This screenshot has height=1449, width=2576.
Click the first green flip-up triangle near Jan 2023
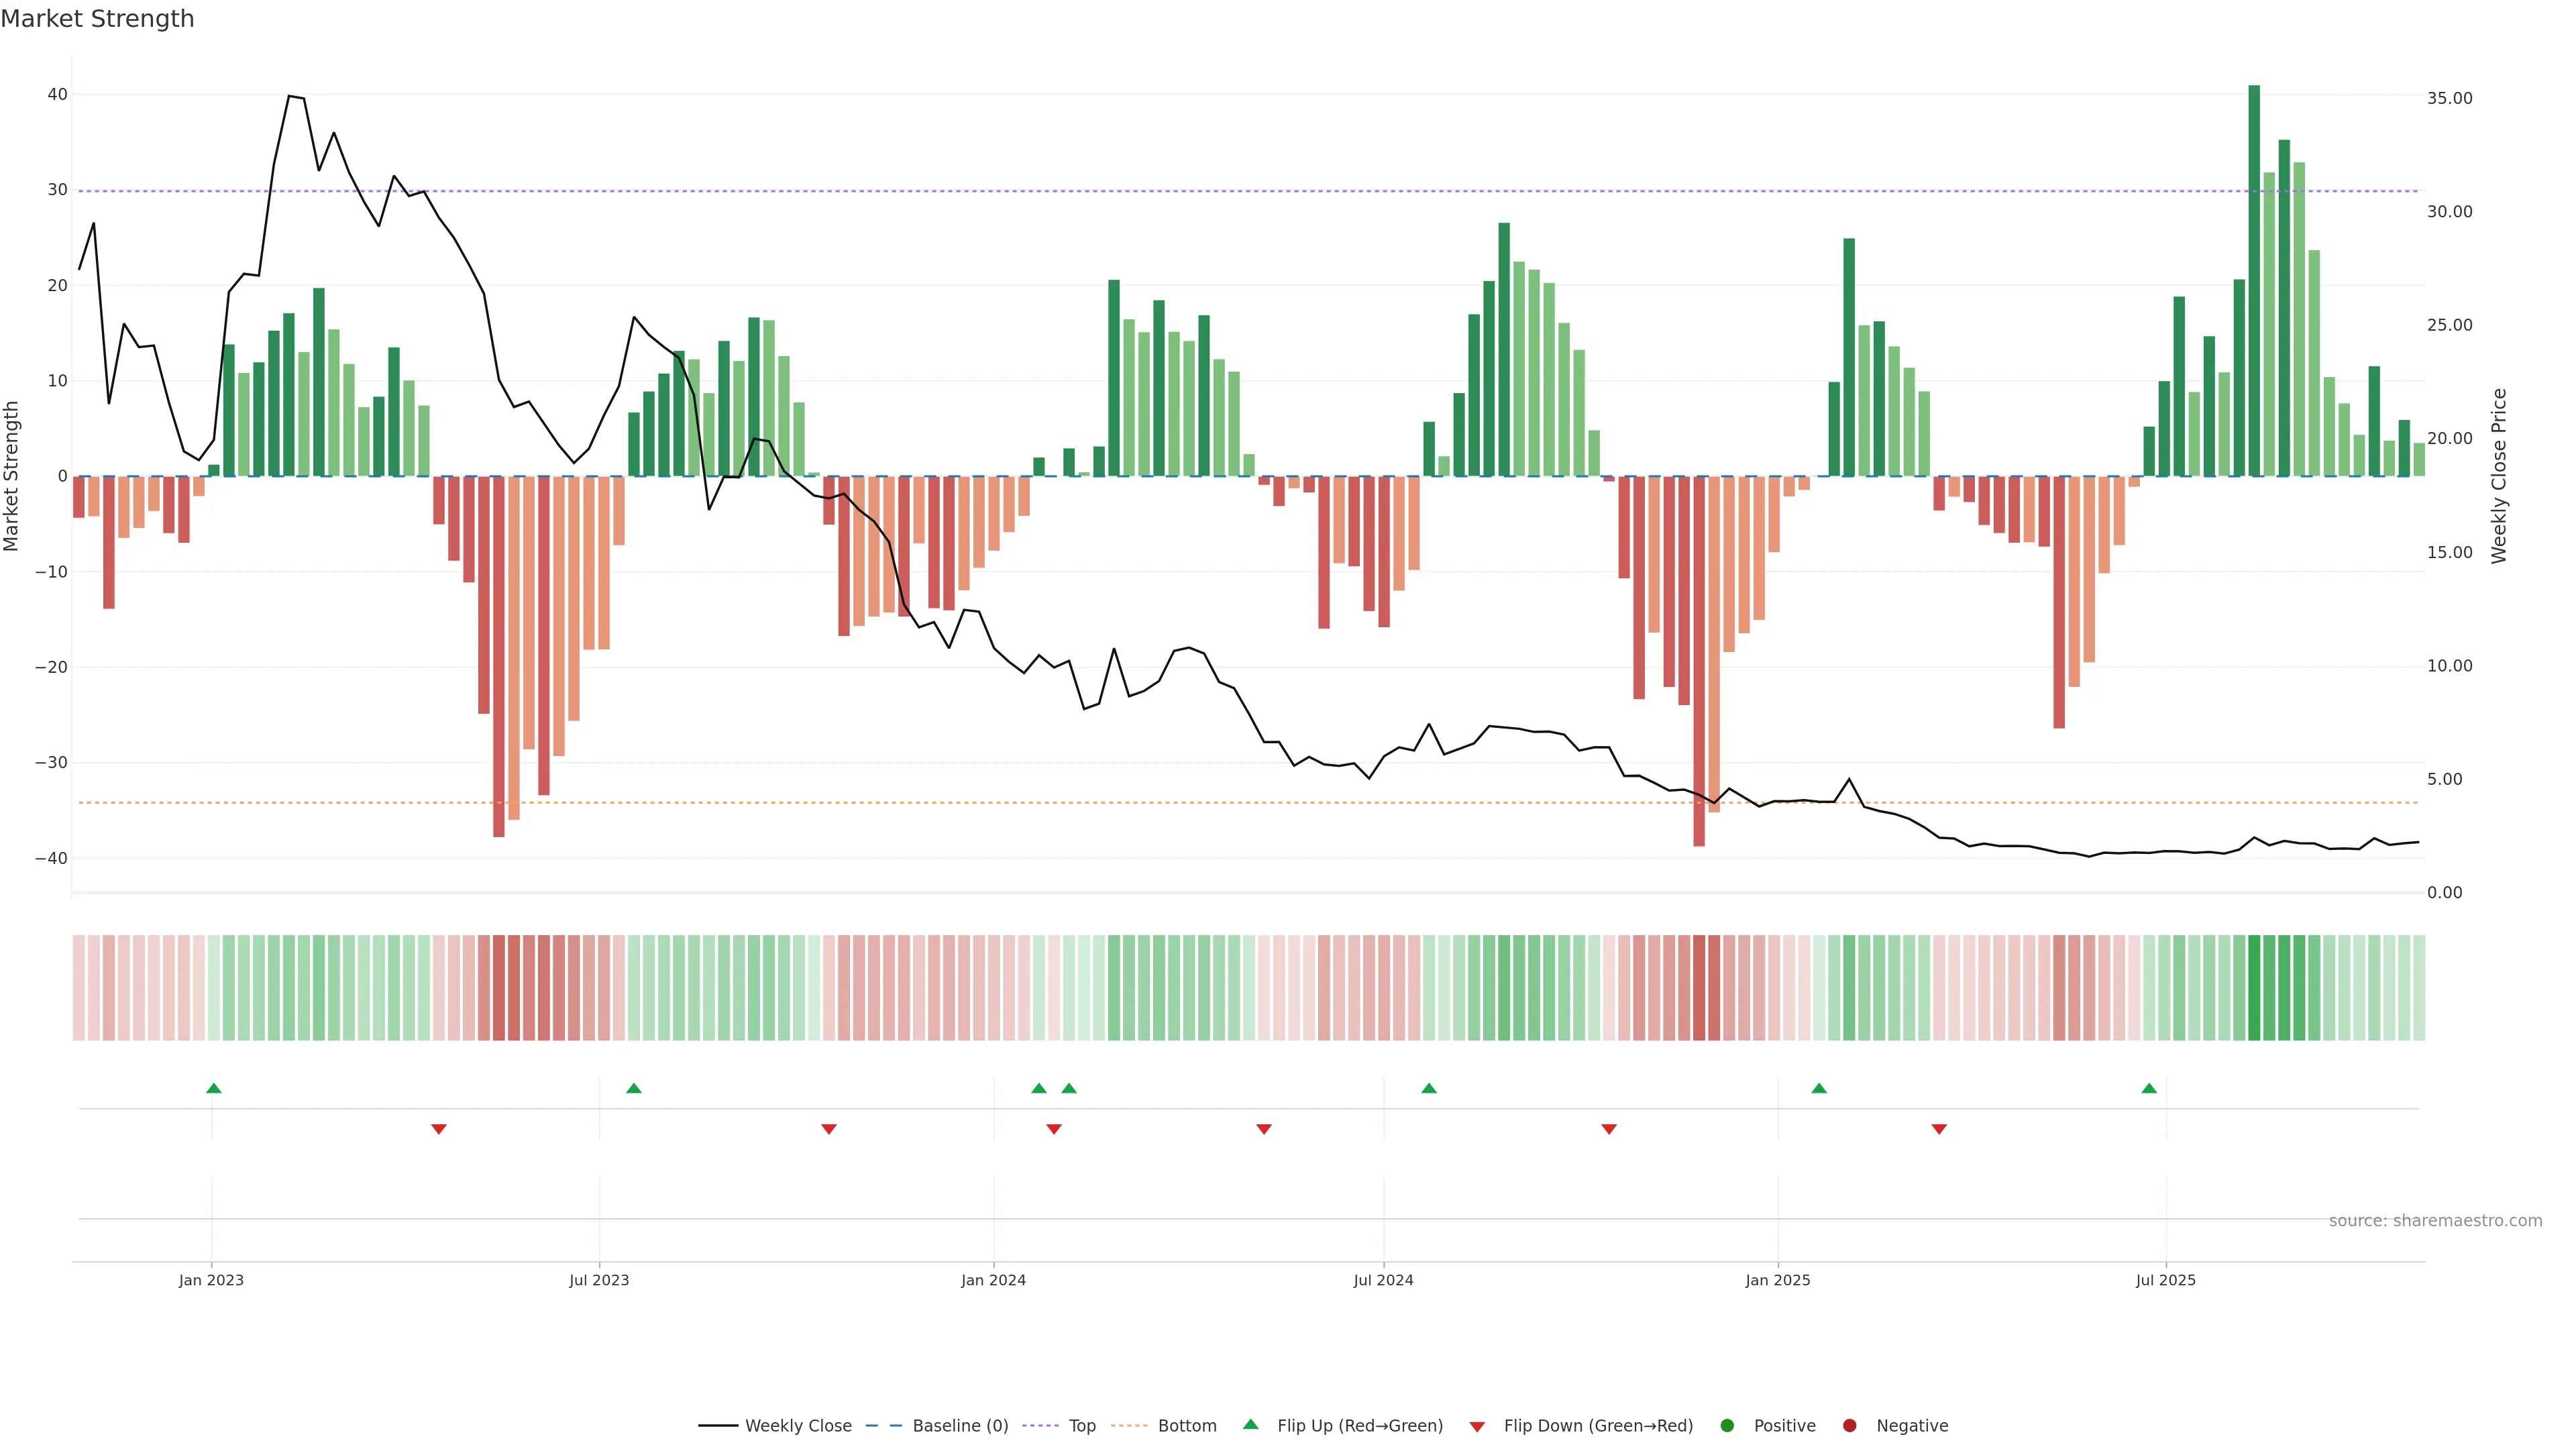click(213, 1088)
